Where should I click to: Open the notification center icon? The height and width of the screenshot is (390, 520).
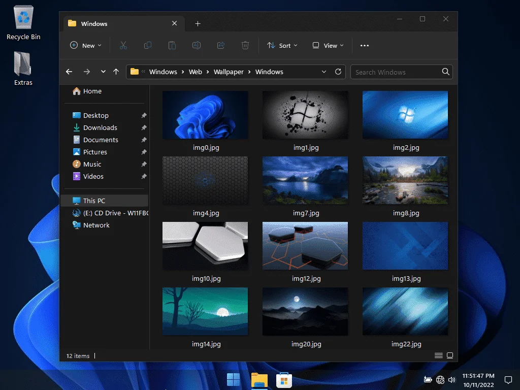508,380
